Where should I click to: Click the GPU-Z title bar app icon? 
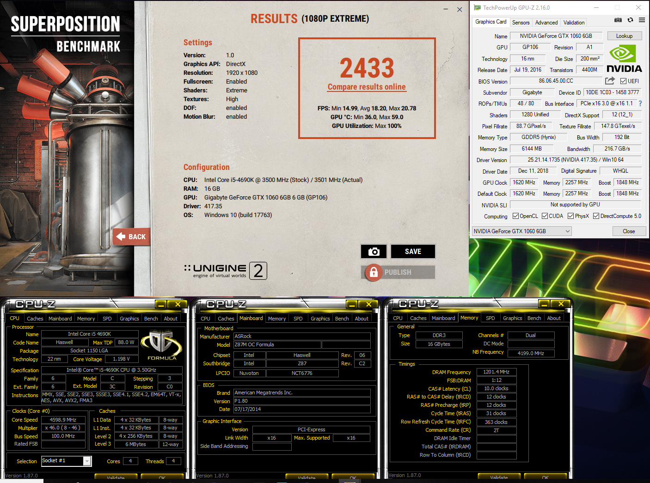[x=477, y=7]
